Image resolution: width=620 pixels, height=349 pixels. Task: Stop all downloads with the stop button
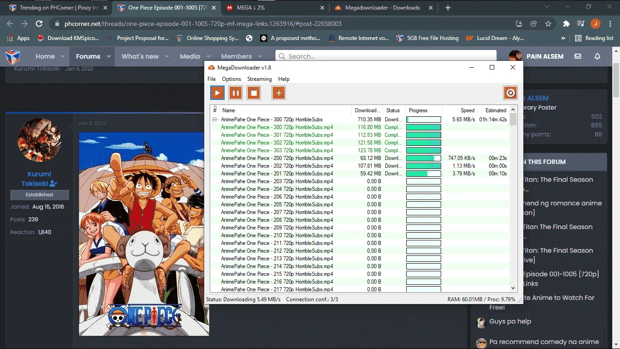[x=254, y=93]
